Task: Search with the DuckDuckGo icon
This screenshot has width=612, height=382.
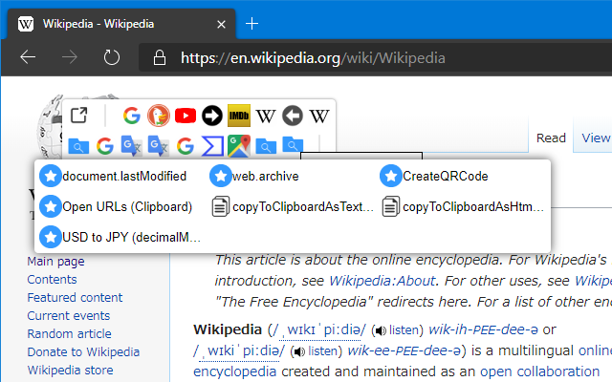Action: 159,117
